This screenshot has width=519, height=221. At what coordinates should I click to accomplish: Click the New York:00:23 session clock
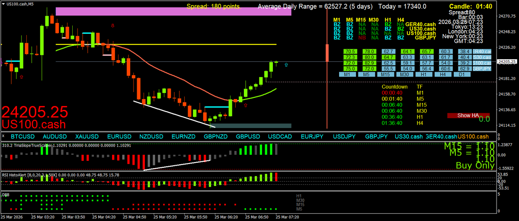pyautogui.click(x=463, y=36)
